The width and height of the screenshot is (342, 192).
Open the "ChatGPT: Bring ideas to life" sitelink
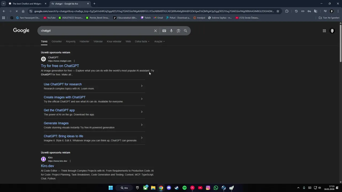(x=63, y=136)
